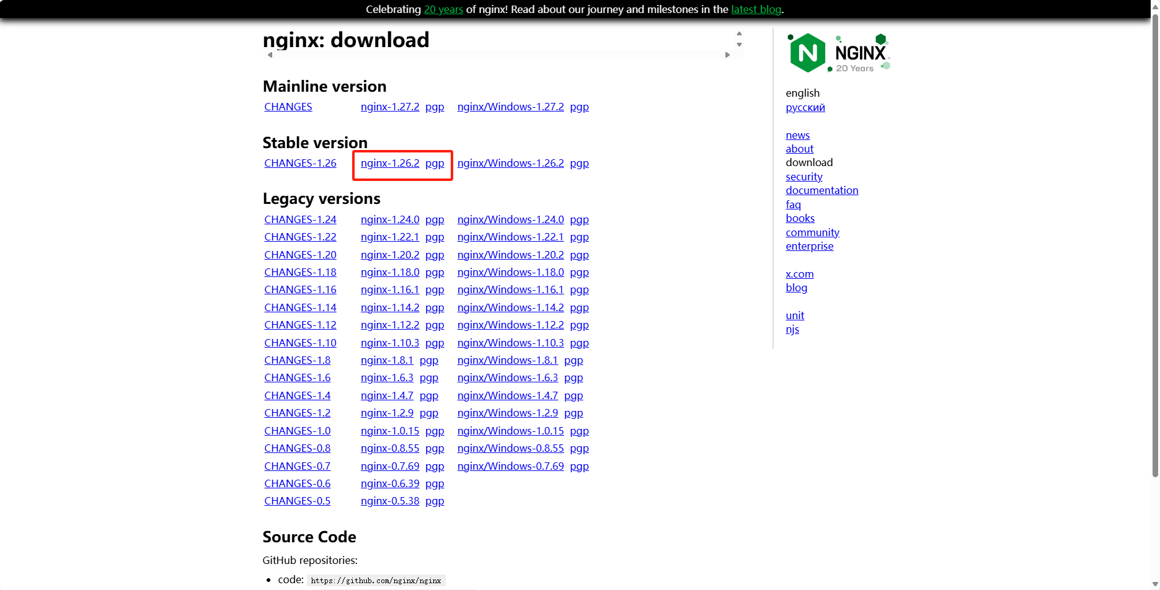This screenshot has width=1160, height=590.
Task: Open the CHANGES-1.20 link
Action: point(300,255)
